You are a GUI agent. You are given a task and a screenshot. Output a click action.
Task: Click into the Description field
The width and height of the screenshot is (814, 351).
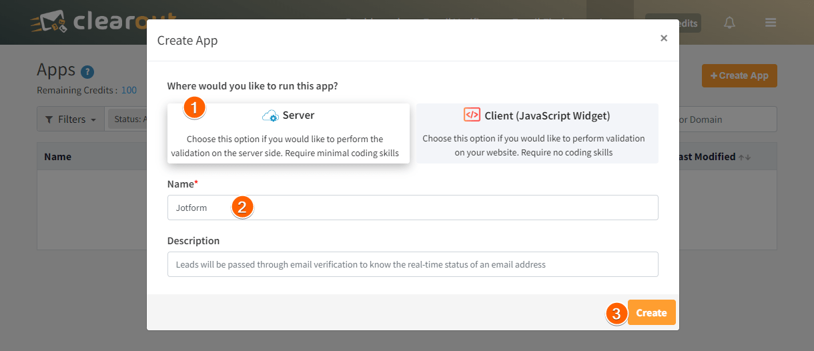412,264
